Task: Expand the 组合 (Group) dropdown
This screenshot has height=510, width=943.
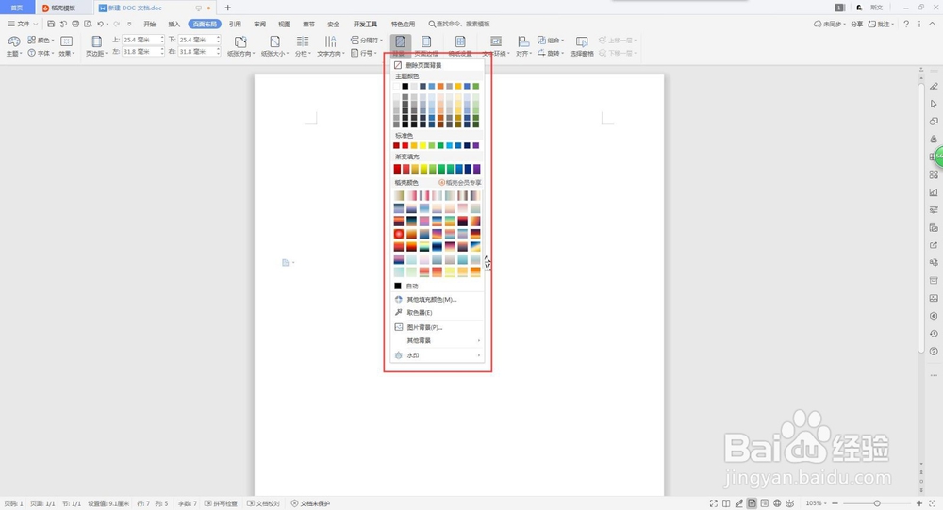Action: tap(551, 41)
